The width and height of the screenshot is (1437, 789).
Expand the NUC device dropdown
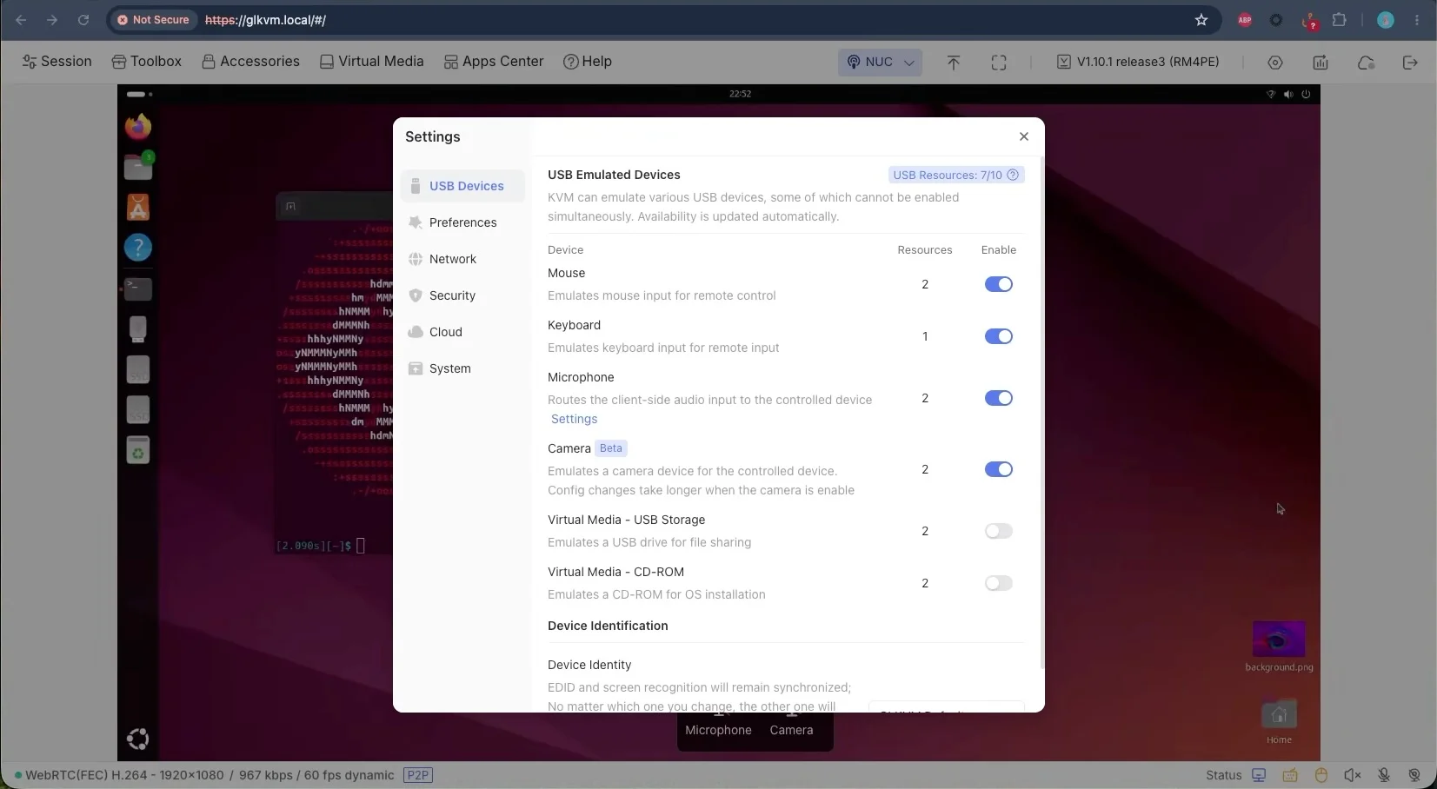click(880, 62)
